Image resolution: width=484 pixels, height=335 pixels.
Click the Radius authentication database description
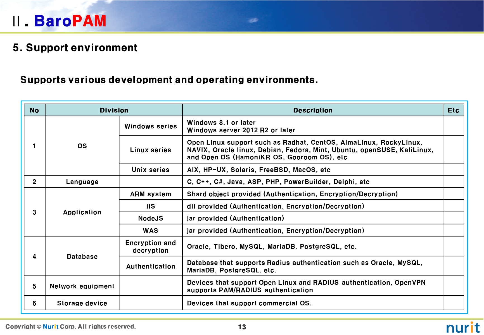[x=313, y=266]
